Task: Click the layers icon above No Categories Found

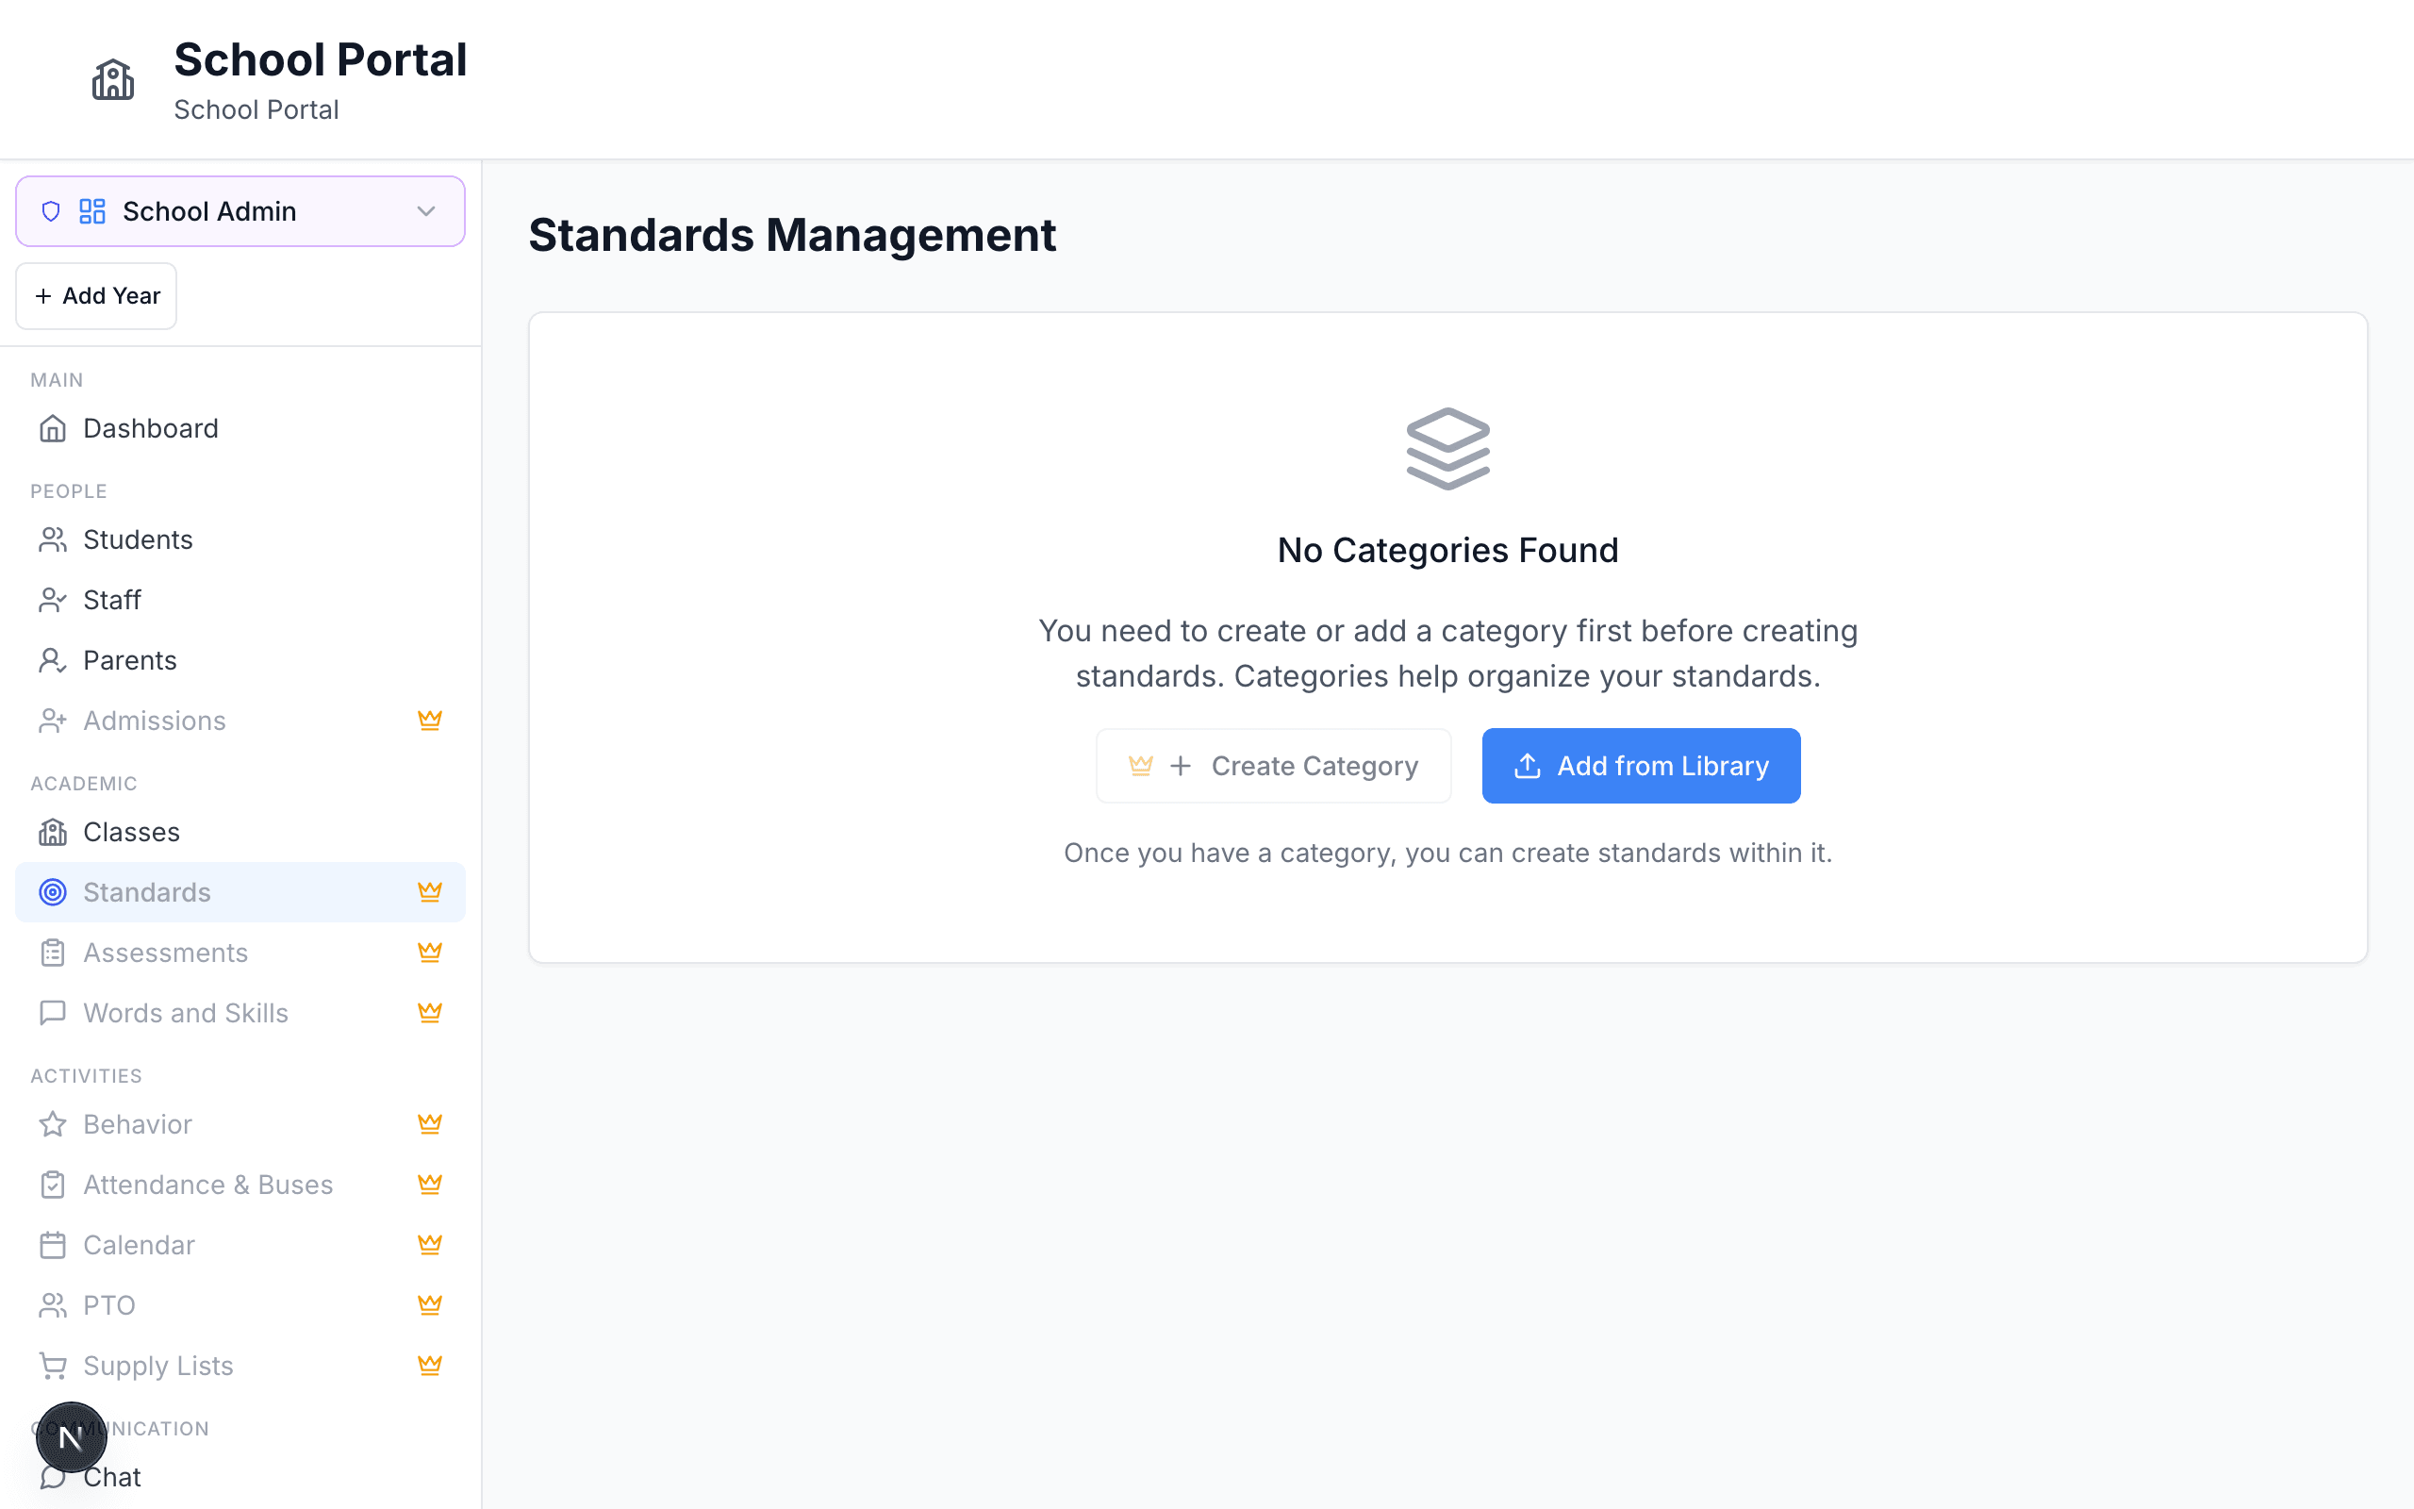Action: point(1447,448)
